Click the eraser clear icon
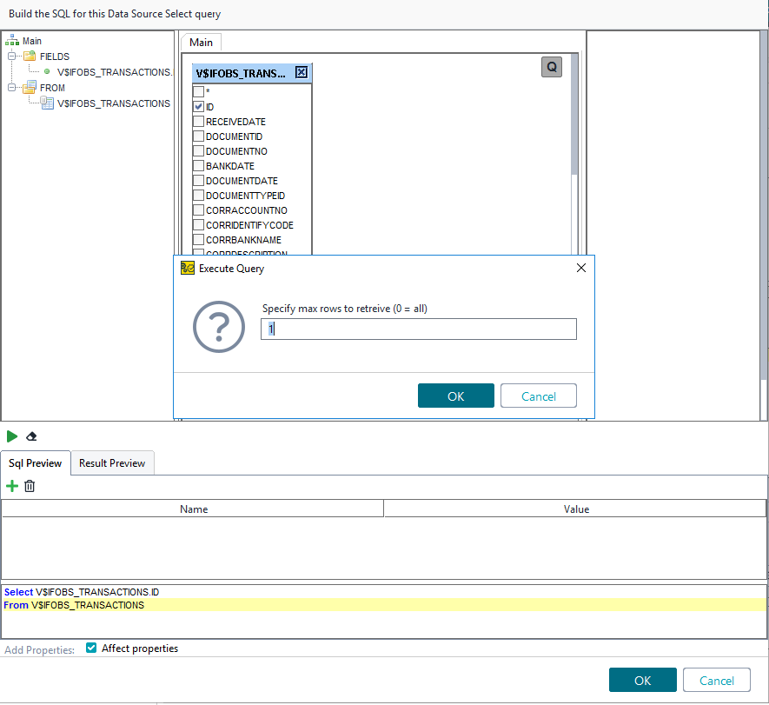769x705 pixels. tap(32, 436)
